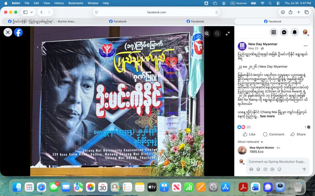Open New Day Myanmar page avatar

[x=242, y=46]
